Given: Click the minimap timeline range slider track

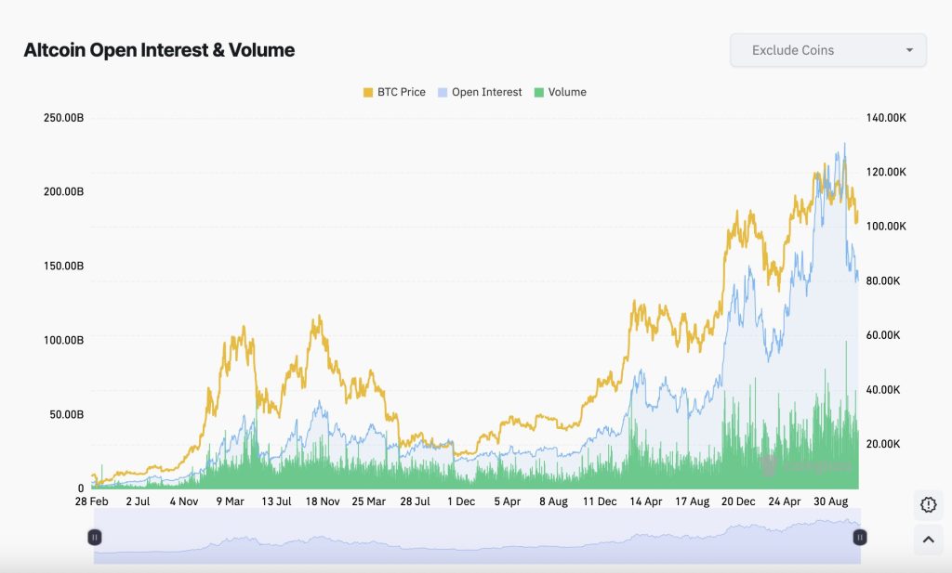Looking at the screenshot, I should [476, 538].
